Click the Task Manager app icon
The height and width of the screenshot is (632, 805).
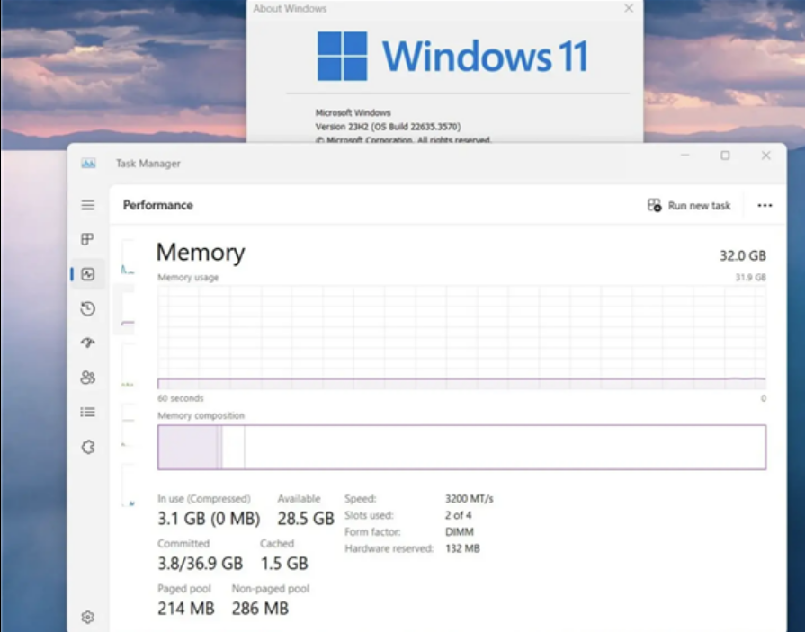pyautogui.click(x=88, y=163)
